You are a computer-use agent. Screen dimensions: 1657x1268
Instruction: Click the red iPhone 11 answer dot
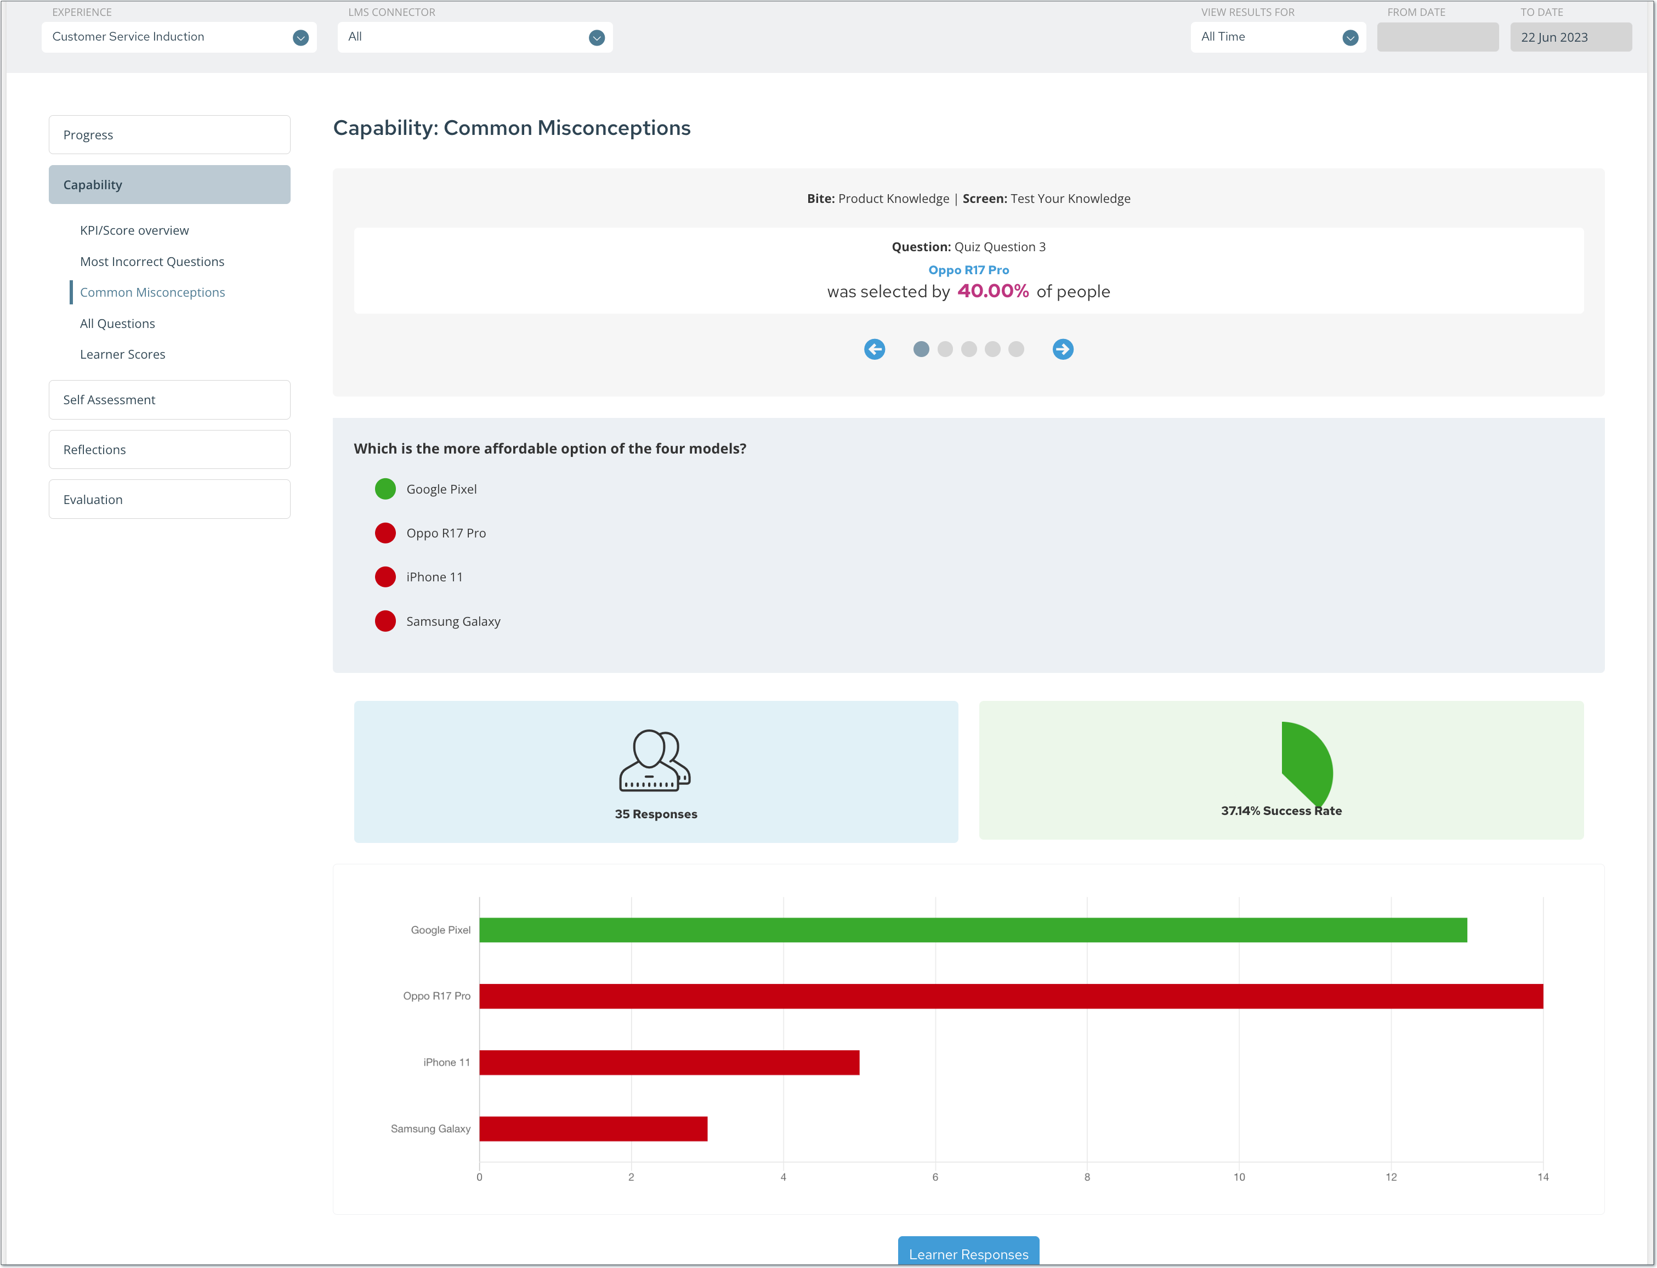[x=385, y=576]
